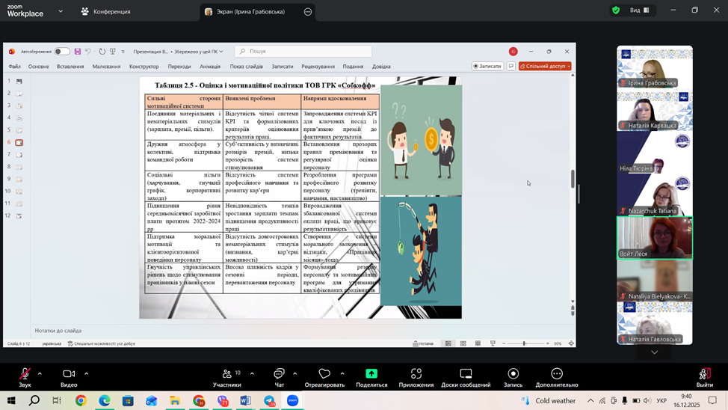Open the Вставлення ribbon tab in PowerPoint

coord(70,67)
